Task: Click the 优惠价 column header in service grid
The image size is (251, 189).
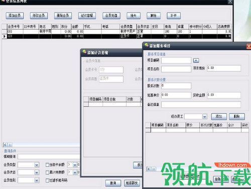Action: click(x=220, y=125)
